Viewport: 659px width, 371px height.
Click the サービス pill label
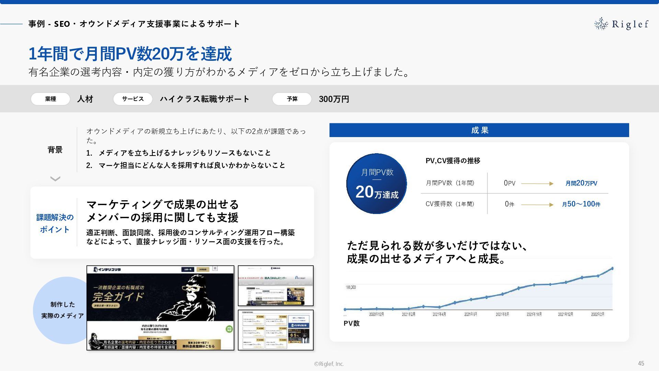pyautogui.click(x=133, y=99)
